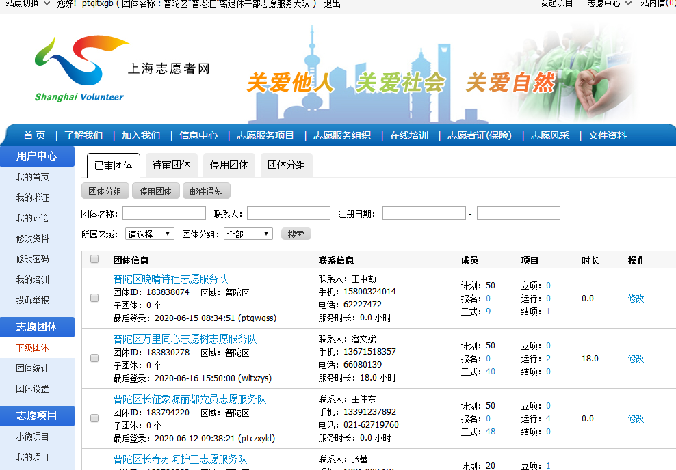Expand the 团体分组 dropdown set to 全部
The width and height of the screenshot is (676, 470).
tap(248, 234)
